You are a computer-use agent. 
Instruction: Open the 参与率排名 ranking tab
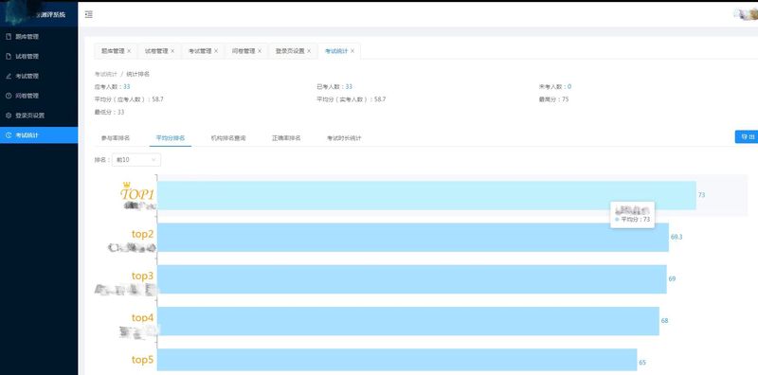click(116, 137)
